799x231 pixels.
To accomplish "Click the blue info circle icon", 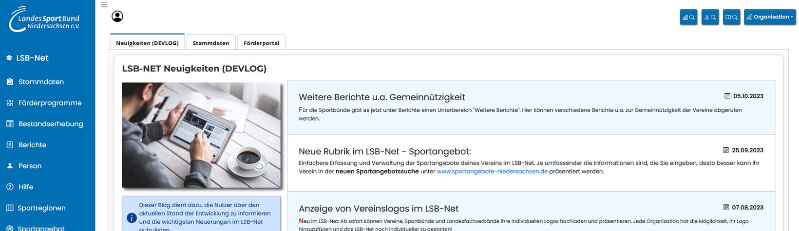I will click(132, 218).
